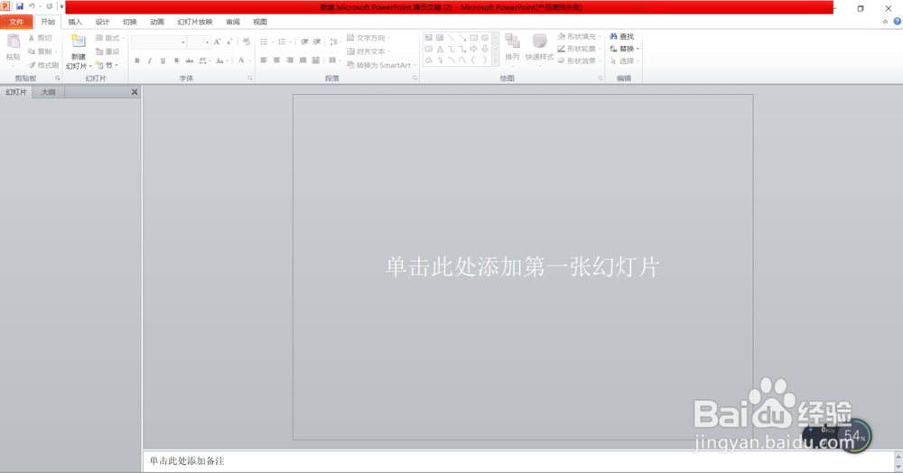Viewport: 903px width, 473px height.
Task: Click the 重设 (Reset) button
Action: pos(107,51)
